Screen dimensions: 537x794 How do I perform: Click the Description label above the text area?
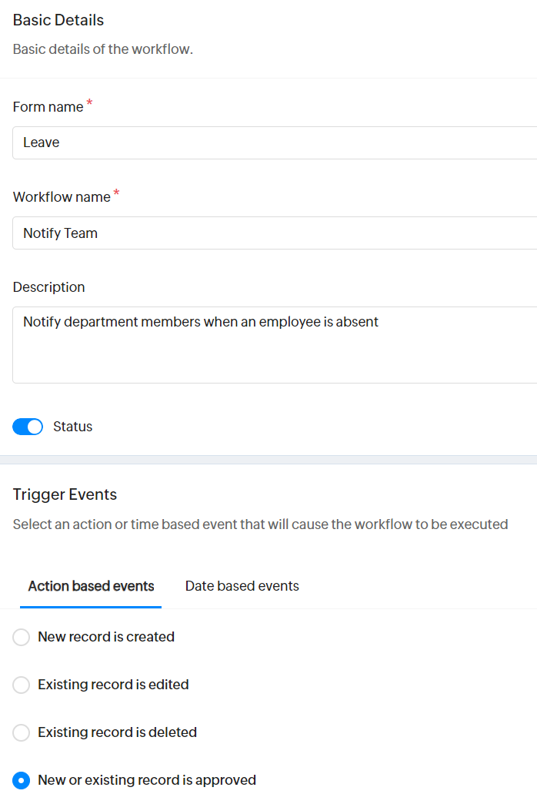point(48,287)
